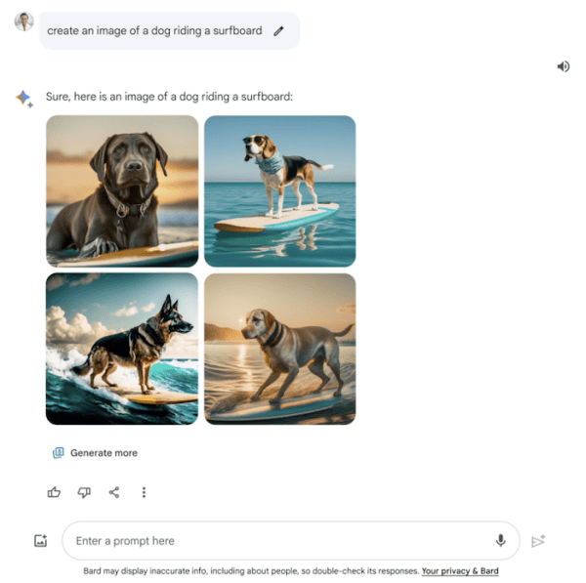The width and height of the screenshot is (586, 583).
Task: Open the beagle with sunglasses image
Action: point(280,191)
